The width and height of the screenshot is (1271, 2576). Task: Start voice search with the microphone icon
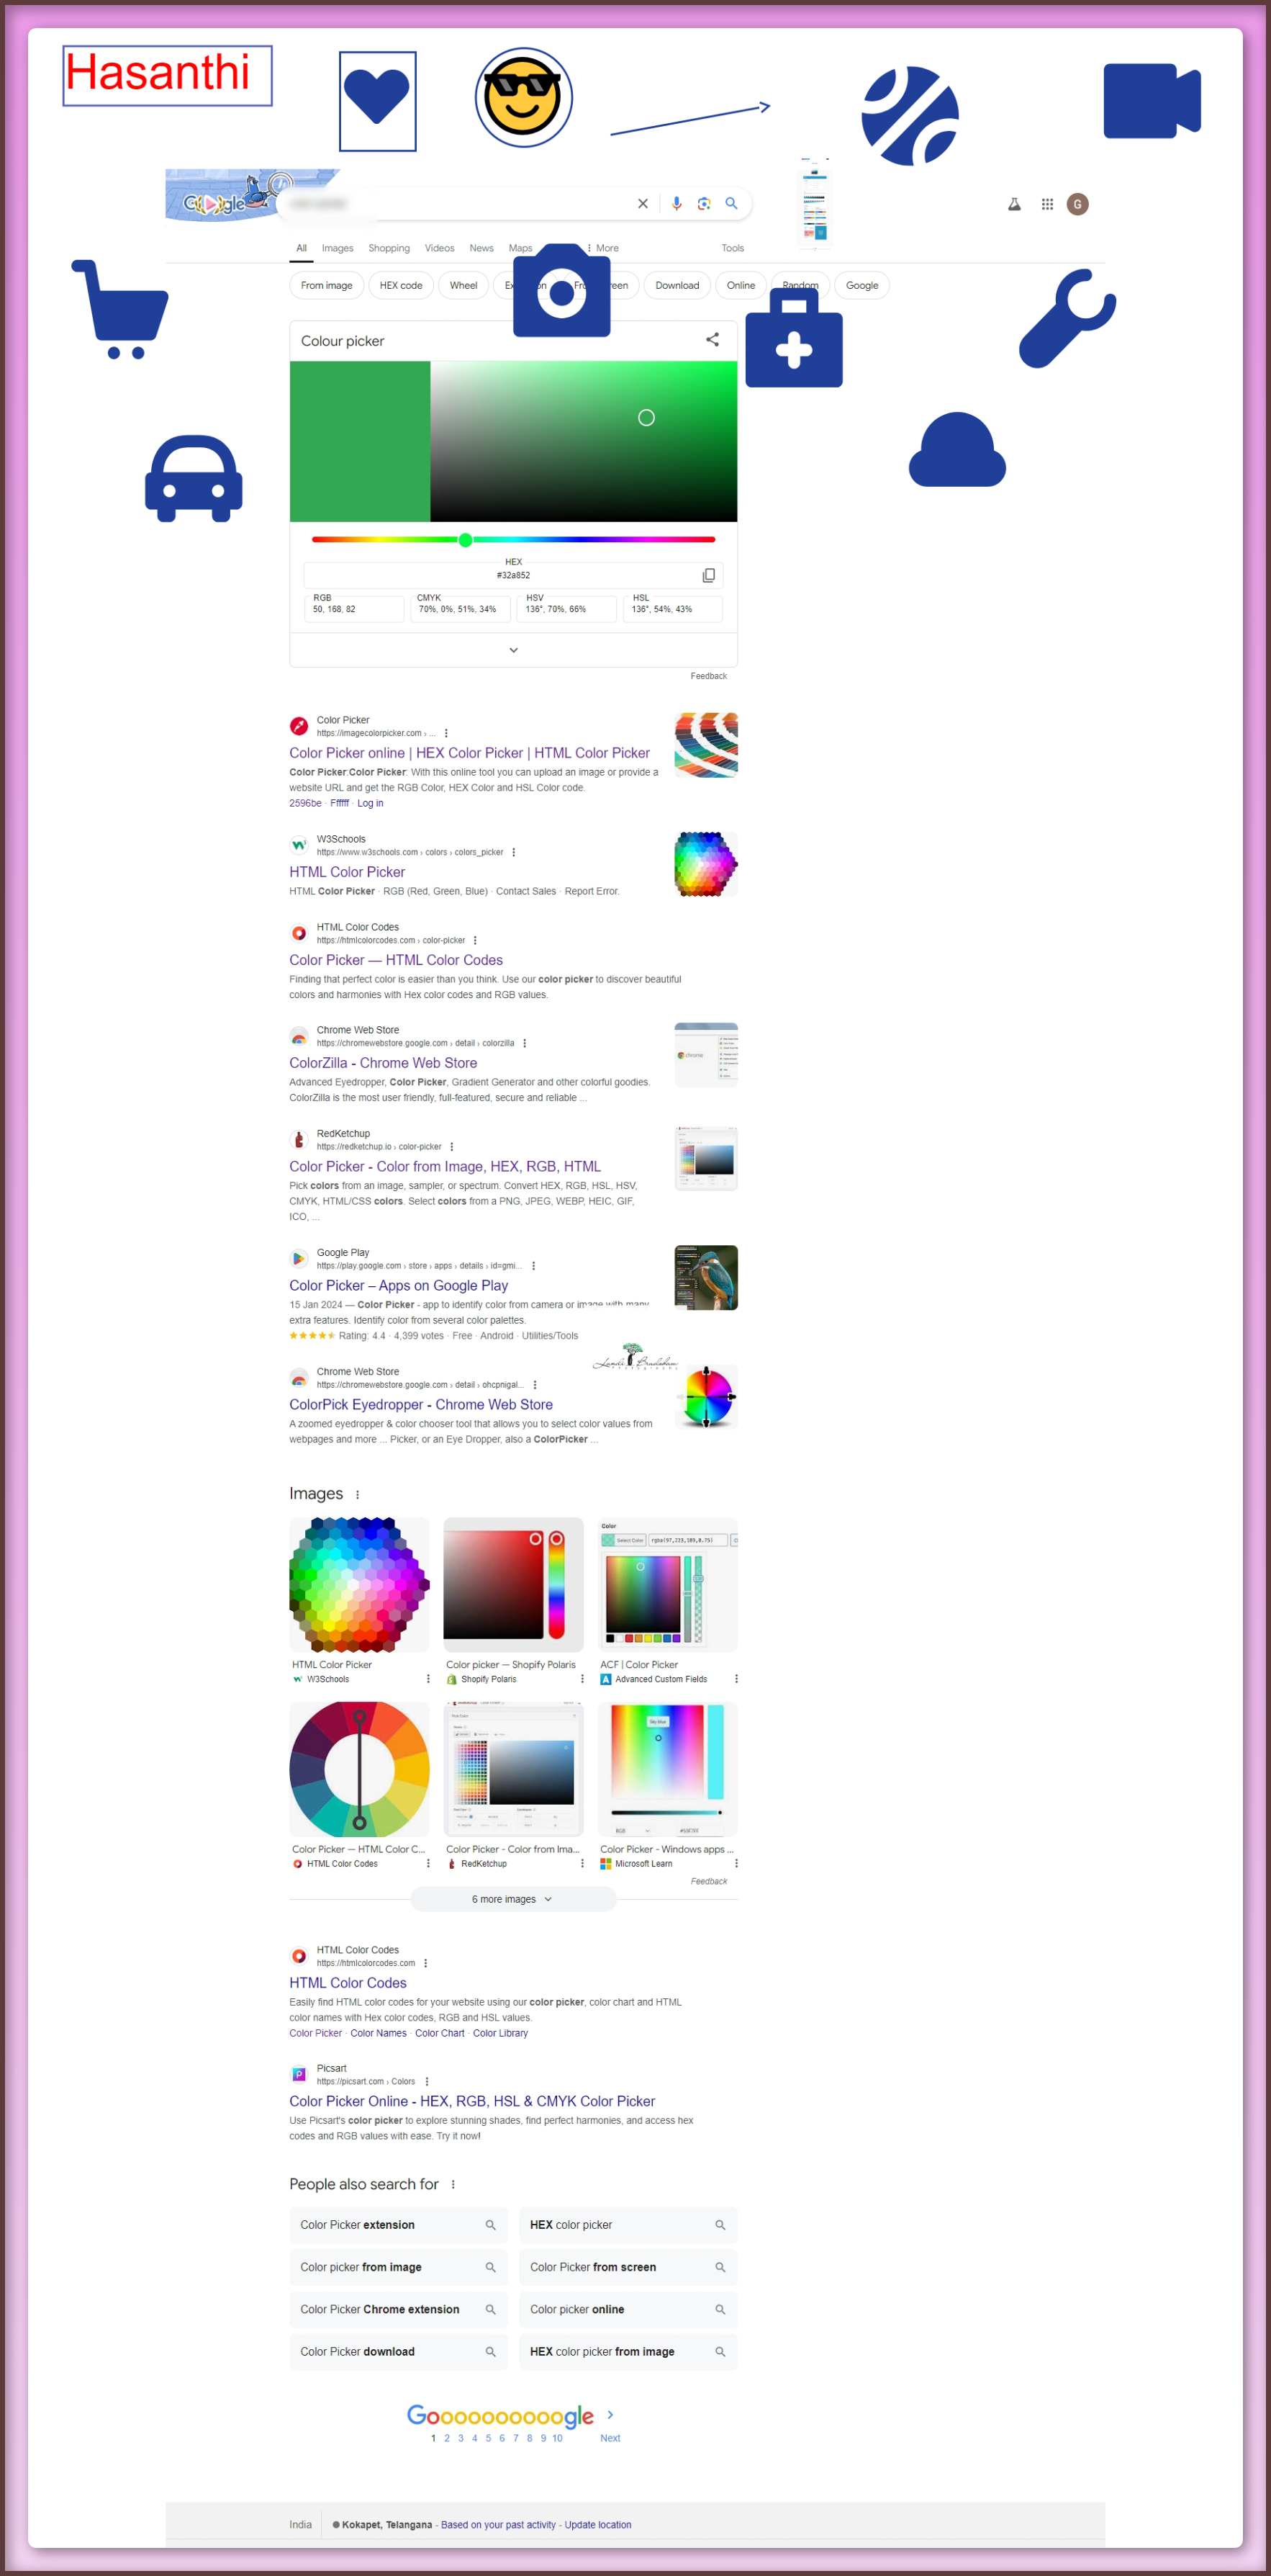click(x=677, y=204)
